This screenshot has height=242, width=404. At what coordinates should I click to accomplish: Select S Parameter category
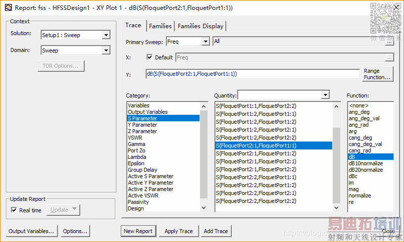tap(163, 118)
